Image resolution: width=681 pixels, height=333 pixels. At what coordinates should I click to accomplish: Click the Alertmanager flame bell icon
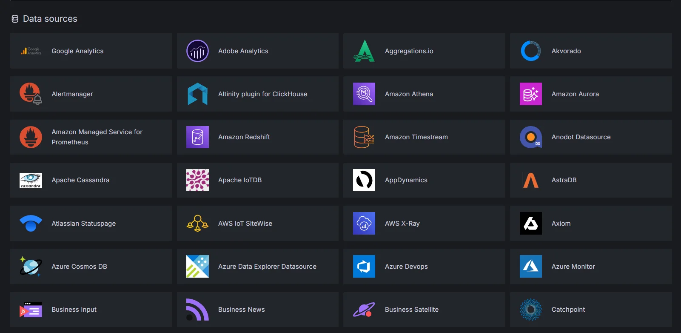click(31, 94)
